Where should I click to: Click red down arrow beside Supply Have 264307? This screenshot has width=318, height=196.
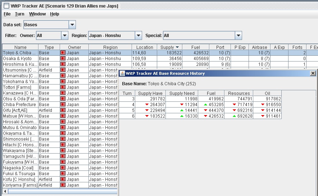click(147, 105)
